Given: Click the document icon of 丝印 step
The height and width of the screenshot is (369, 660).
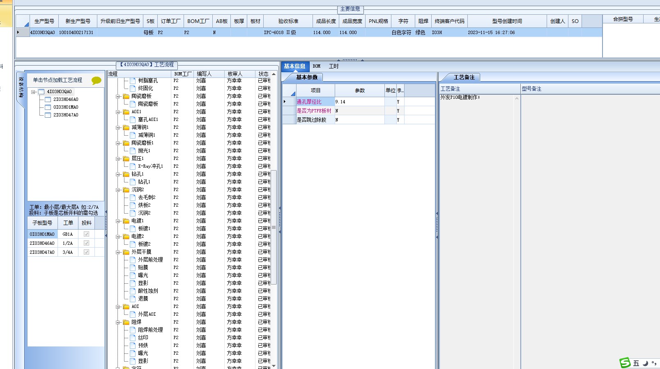Looking at the screenshot, I should click(133, 338).
